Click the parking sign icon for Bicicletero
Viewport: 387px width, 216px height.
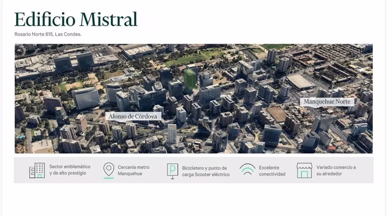coord(172,171)
